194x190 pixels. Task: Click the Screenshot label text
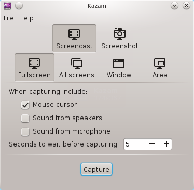tap(120, 46)
